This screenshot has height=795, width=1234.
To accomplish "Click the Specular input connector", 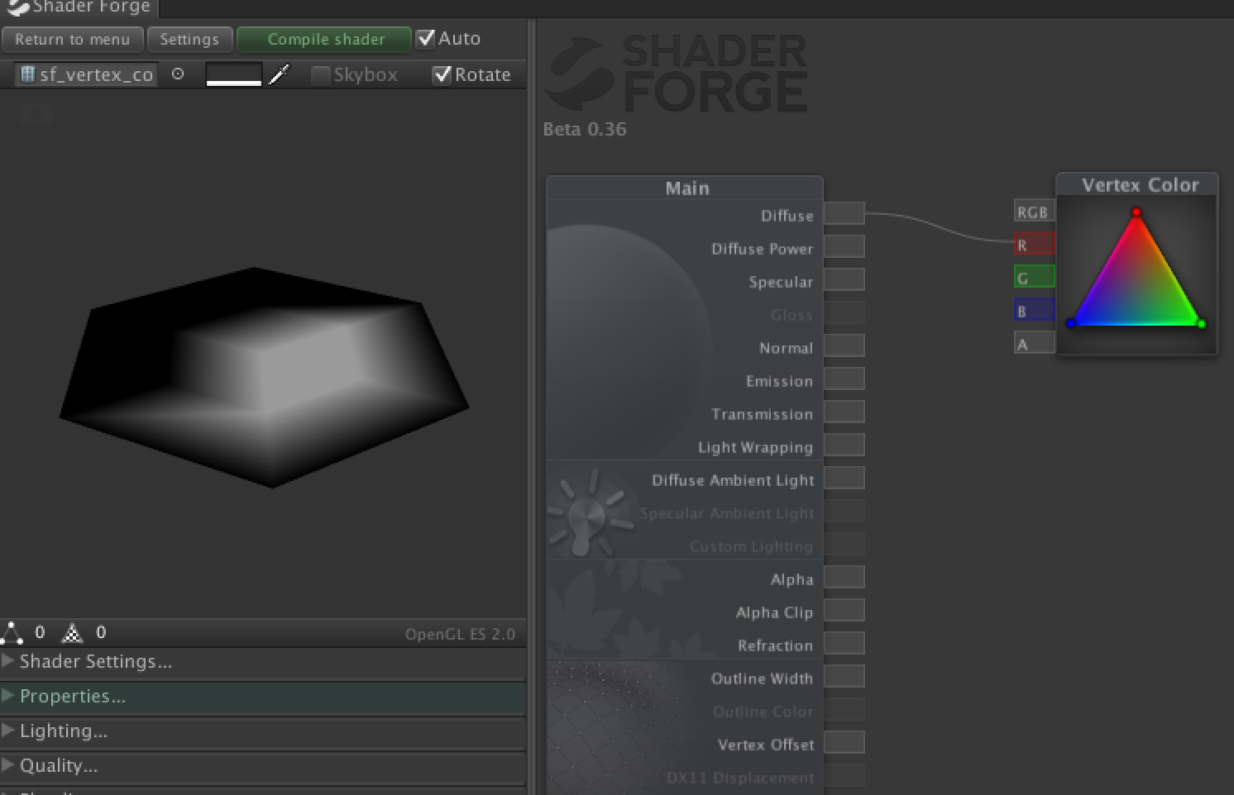I will pyautogui.click(x=844, y=280).
